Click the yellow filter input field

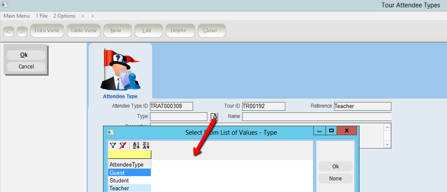pos(129,155)
